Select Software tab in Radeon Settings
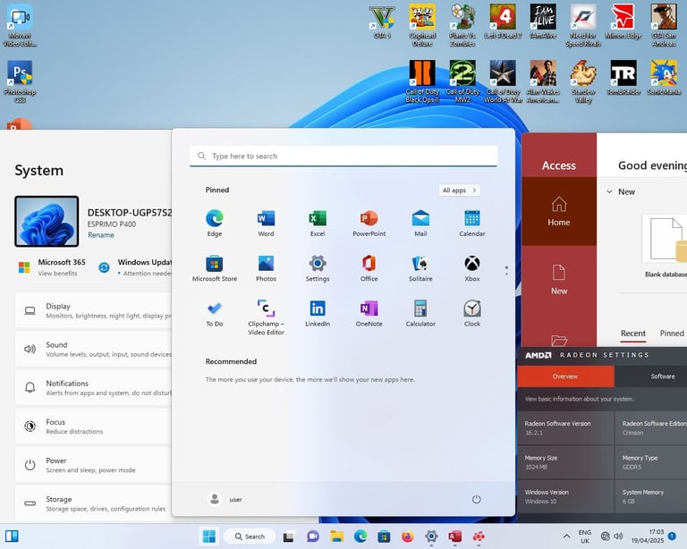This screenshot has height=549, width=687. (650, 376)
